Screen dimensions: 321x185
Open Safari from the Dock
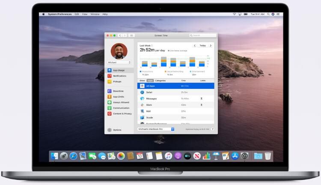click(73, 156)
